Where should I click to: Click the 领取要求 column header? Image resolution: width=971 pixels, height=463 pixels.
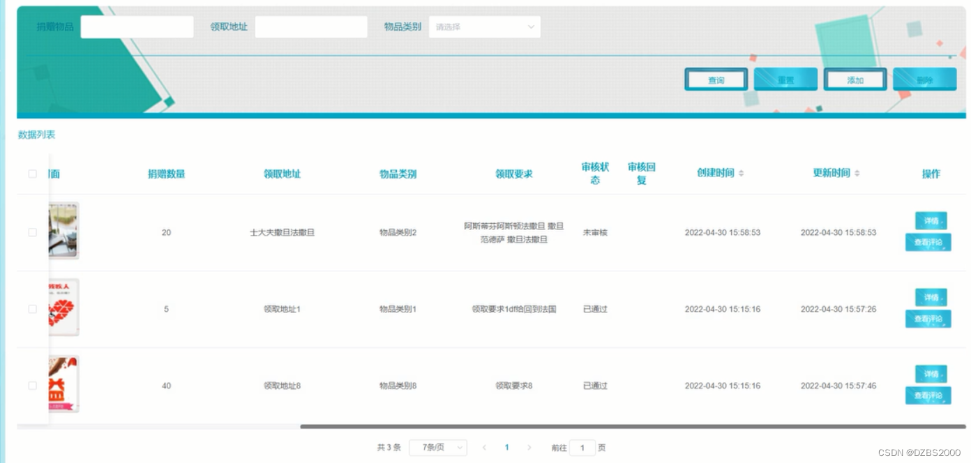pos(514,174)
